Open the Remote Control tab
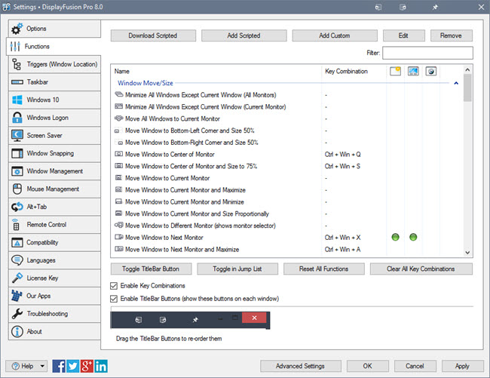The height and width of the screenshot is (378, 490). [54, 225]
